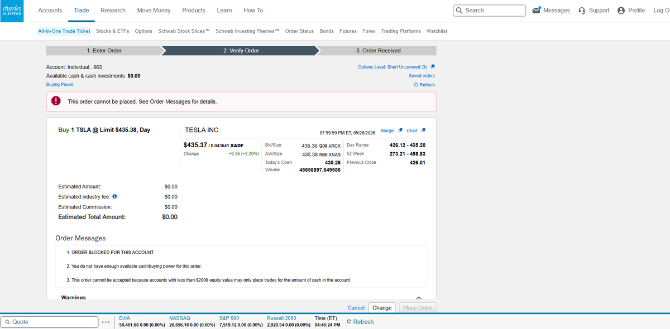The image size is (670, 329).
Task: Open the Products menu
Action: tap(194, 11)
